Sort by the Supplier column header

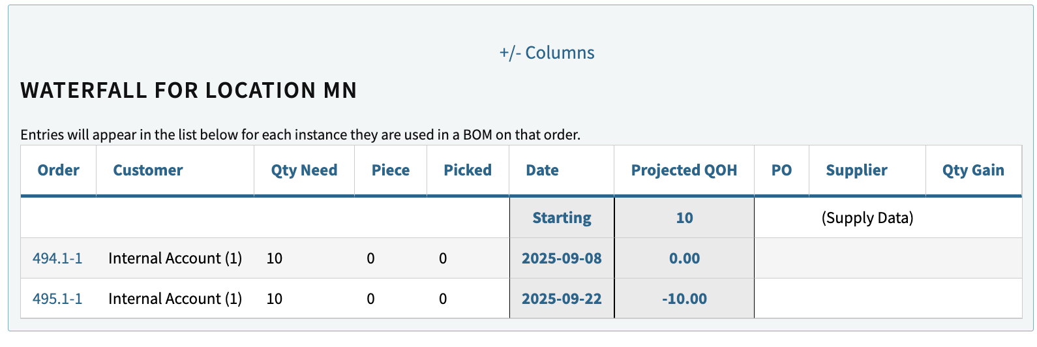tap(856, 170)
